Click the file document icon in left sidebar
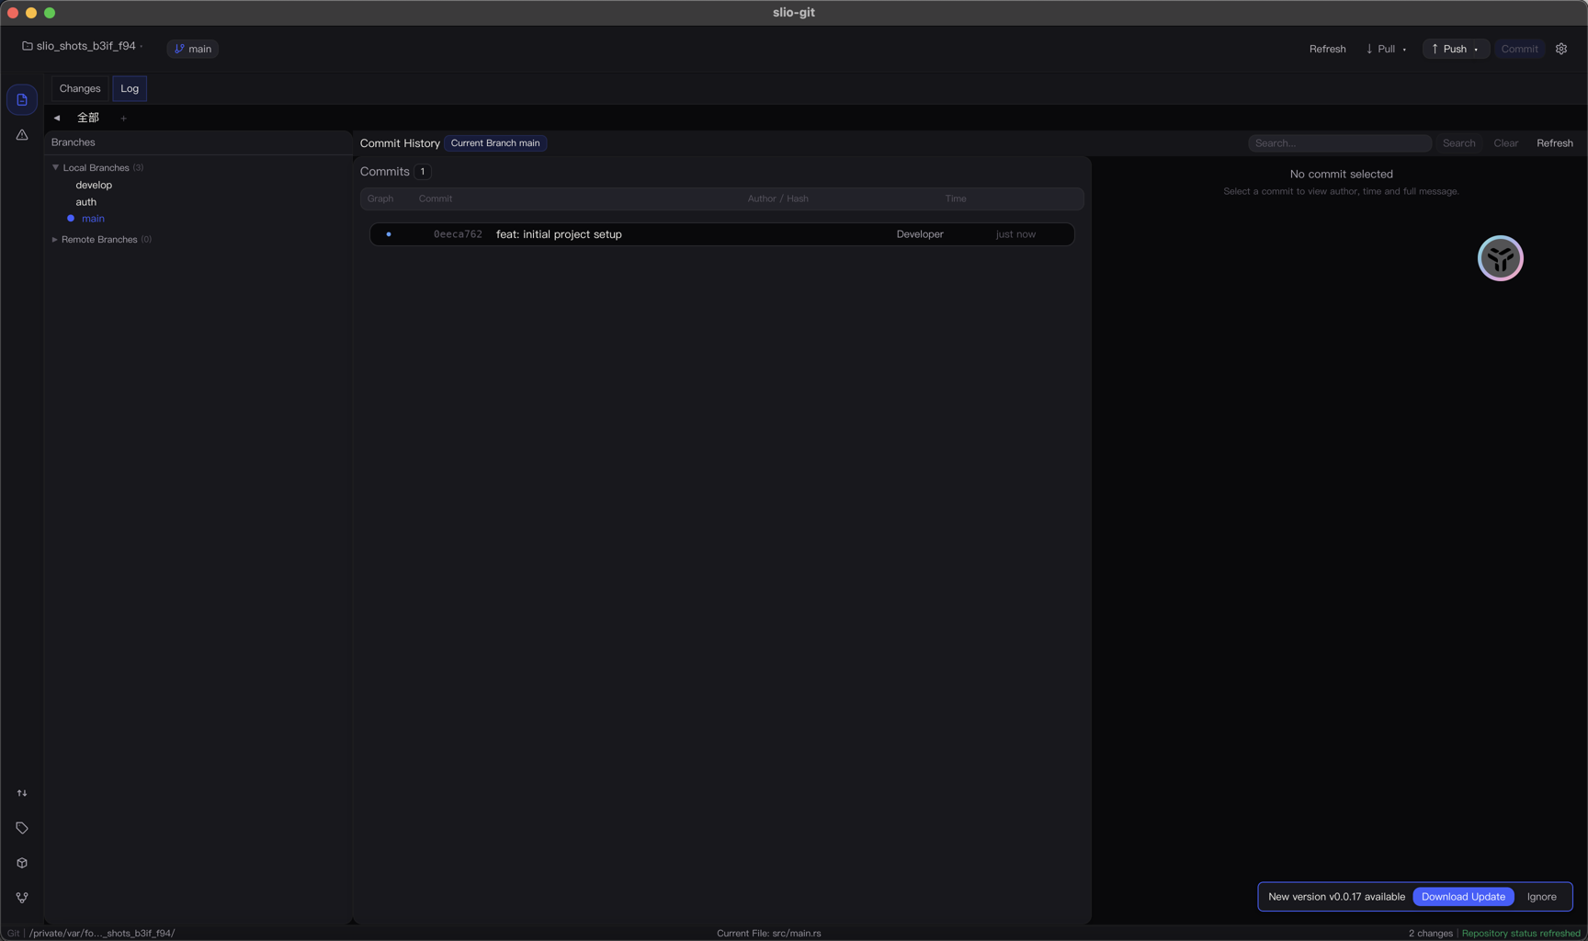1588x941 pixels. point(22,100)
